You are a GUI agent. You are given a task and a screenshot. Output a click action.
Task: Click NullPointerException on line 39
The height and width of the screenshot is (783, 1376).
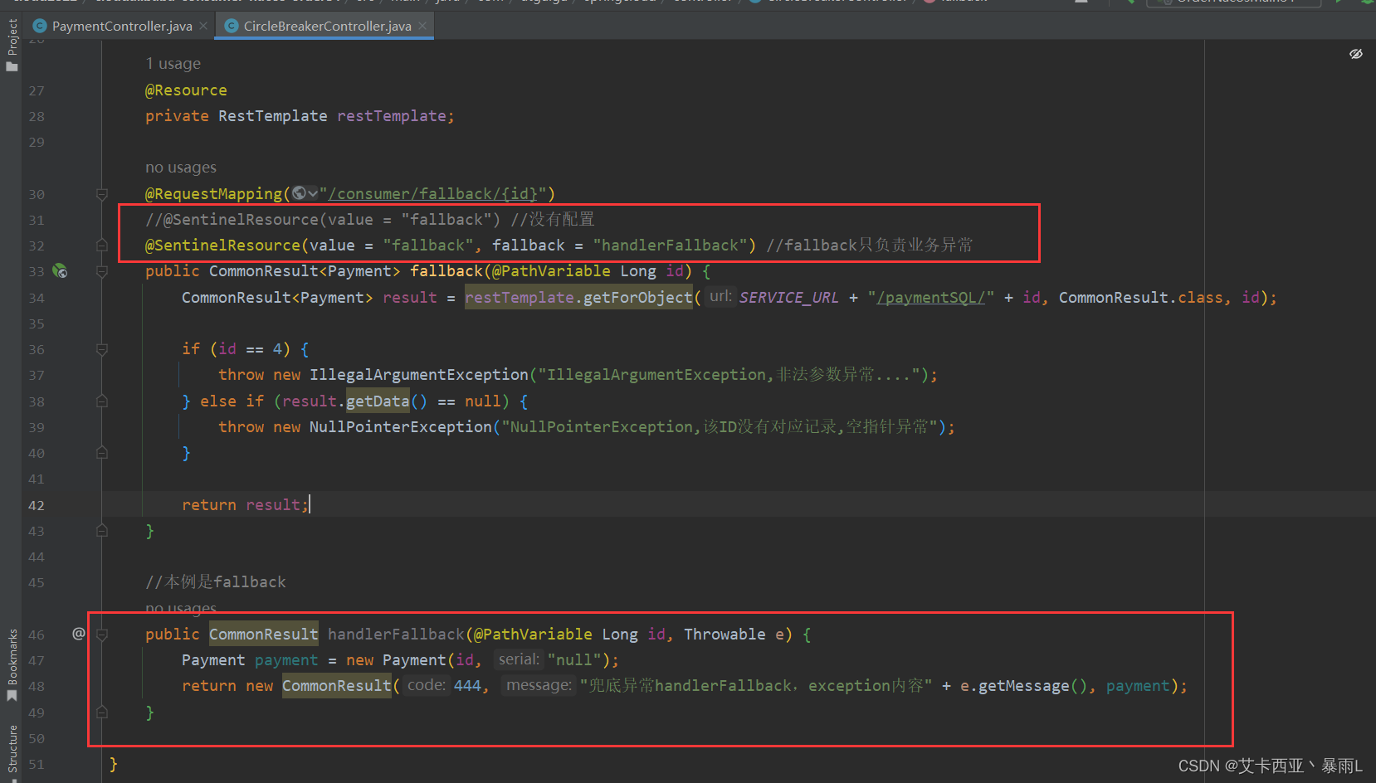[401, 427]
